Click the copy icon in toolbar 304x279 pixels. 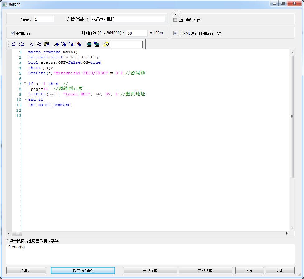coord(39,44)
